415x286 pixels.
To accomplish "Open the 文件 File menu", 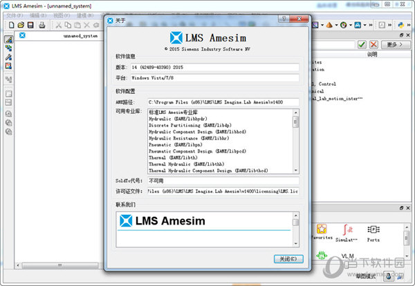I will 15,15.
